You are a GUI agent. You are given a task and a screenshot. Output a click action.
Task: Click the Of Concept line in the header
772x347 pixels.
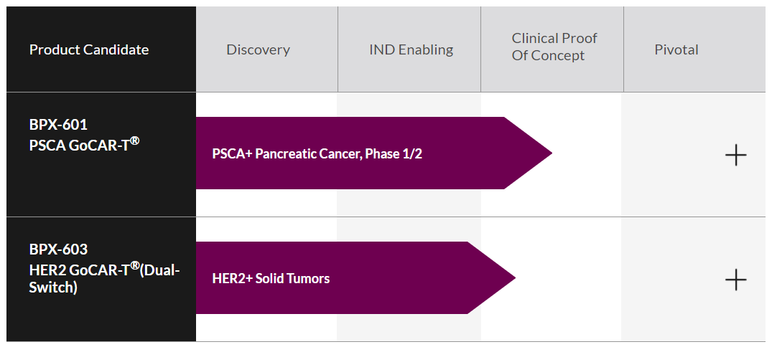click(x=548, y=56)
